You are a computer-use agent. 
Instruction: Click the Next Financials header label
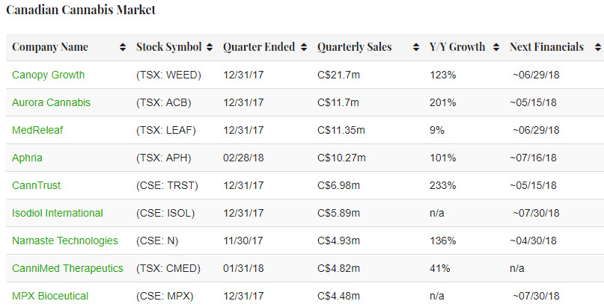546,47
